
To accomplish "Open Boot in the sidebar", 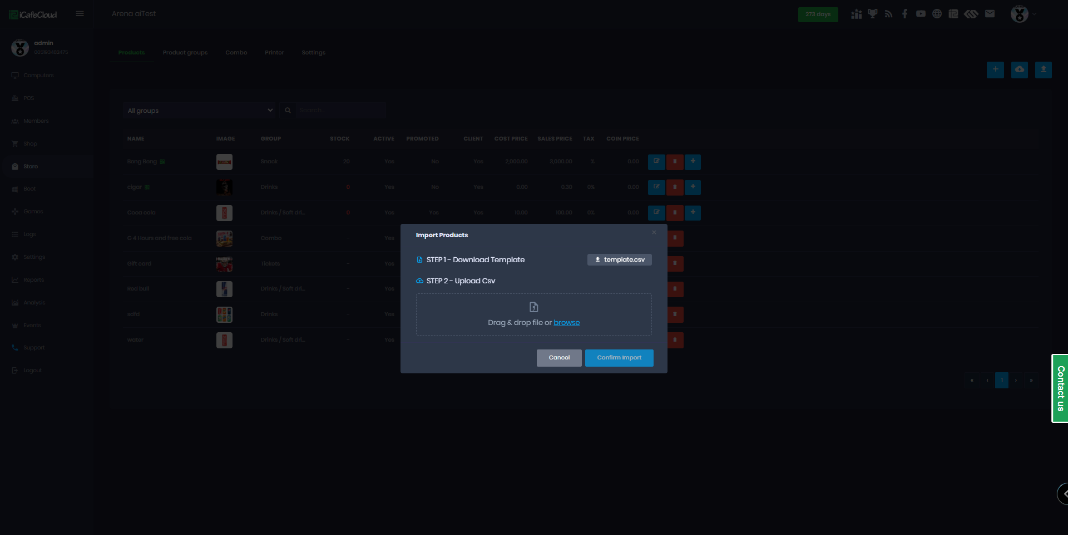I will click(29, 189).
